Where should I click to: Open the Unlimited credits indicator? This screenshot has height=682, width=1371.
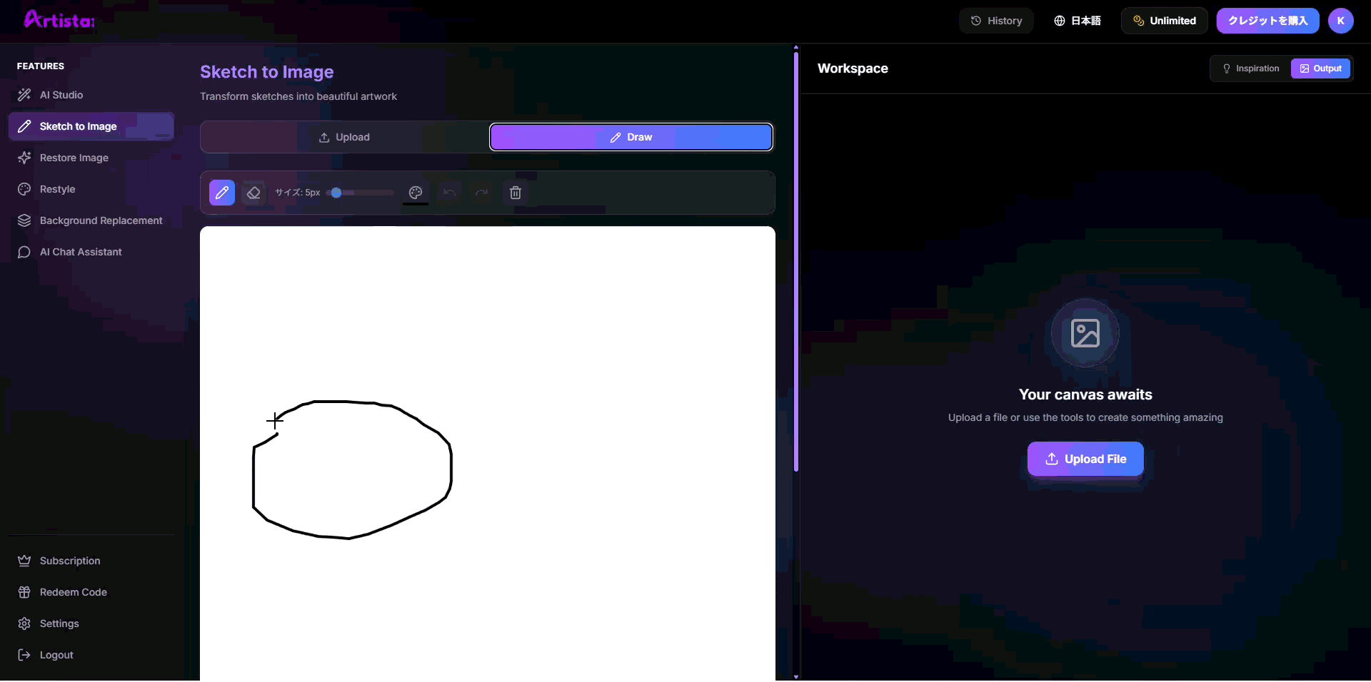1164,21
